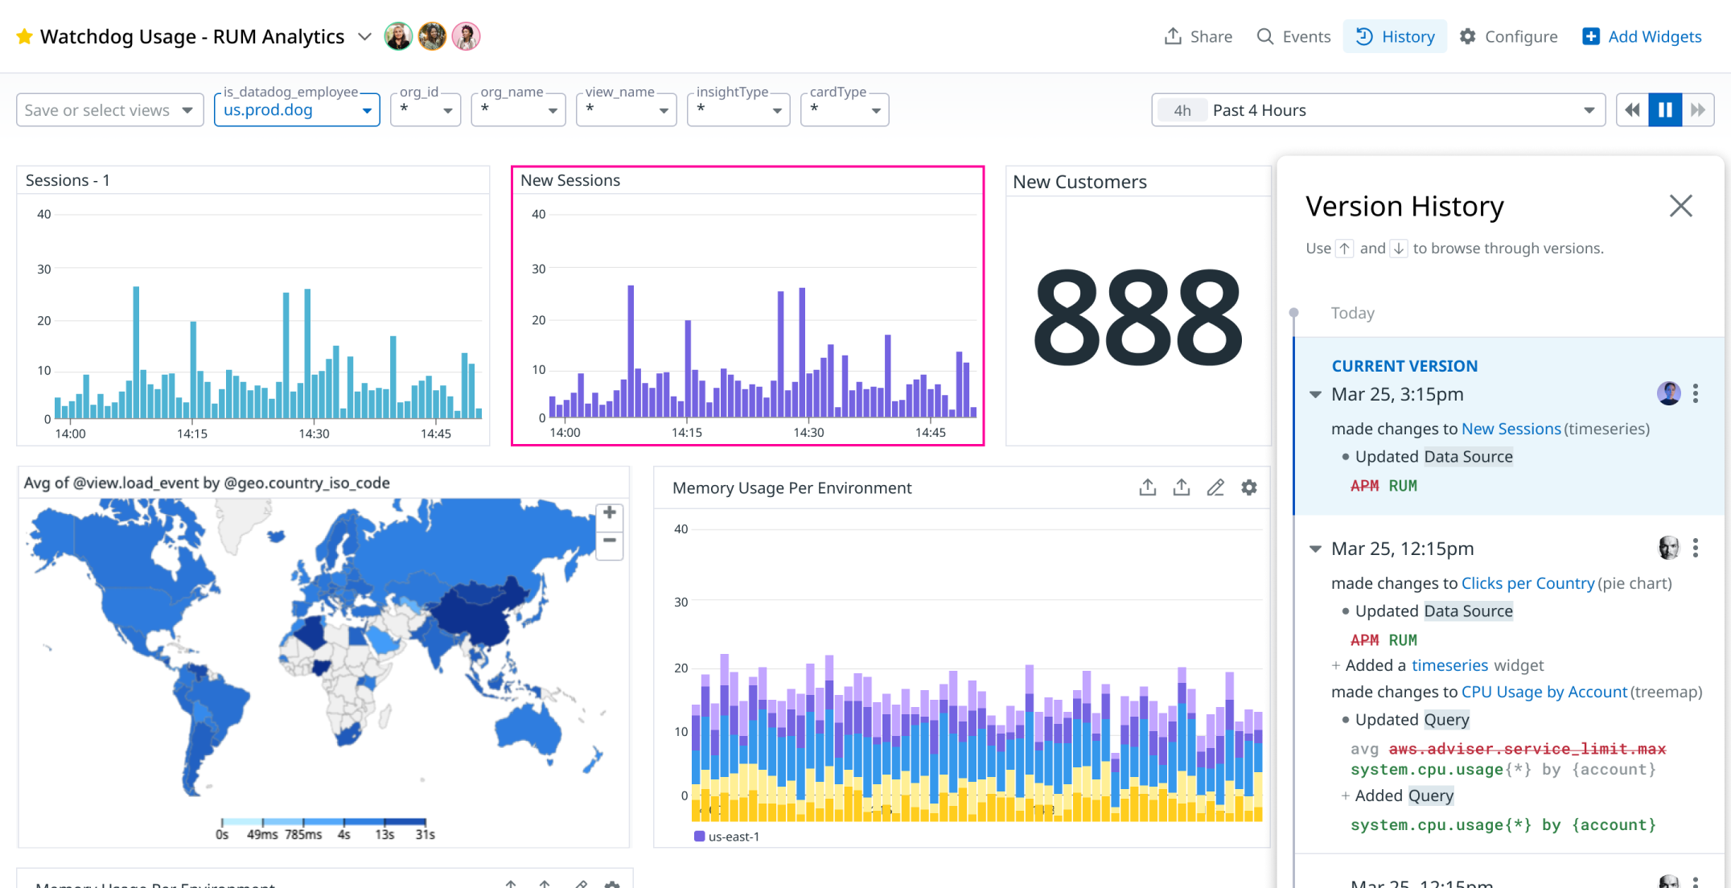Click first export icon on Memory Usage widget
Screen dimensions: 1731x888
pos(1148,487)
